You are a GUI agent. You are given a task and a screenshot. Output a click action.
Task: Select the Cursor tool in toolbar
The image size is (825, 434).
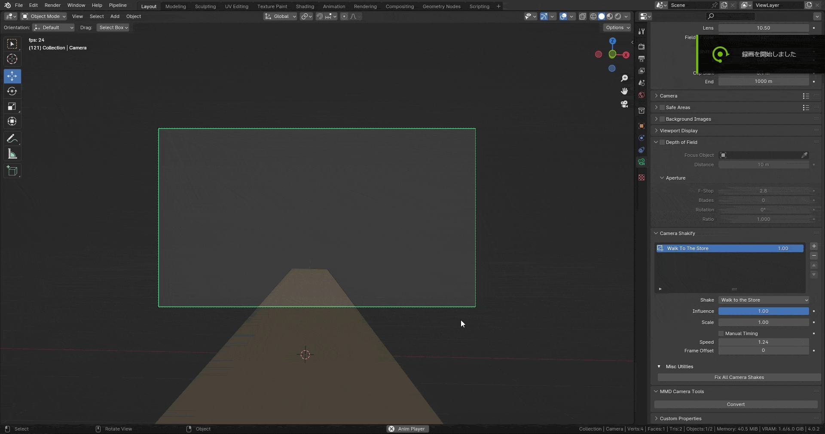coord(12,59)
